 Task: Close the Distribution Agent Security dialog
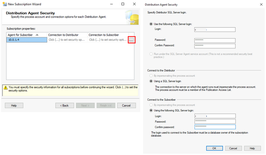(x=261, y=5)
